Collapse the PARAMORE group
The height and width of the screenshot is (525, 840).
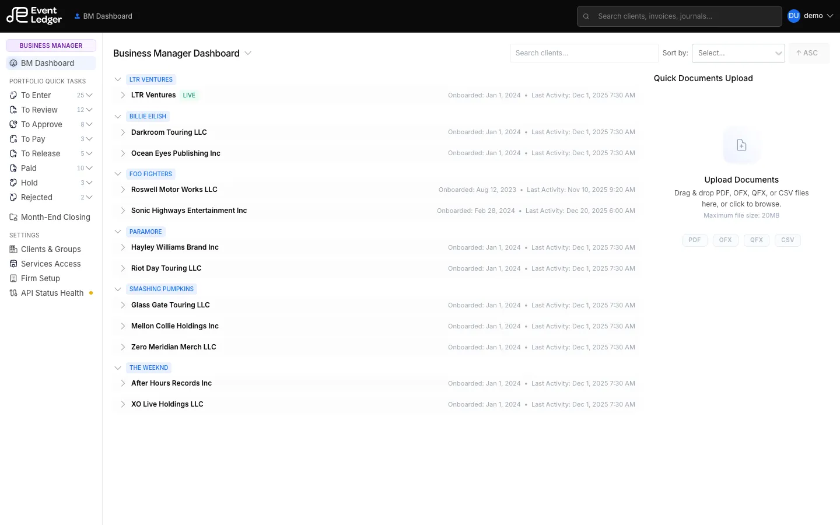pos(118,232)
